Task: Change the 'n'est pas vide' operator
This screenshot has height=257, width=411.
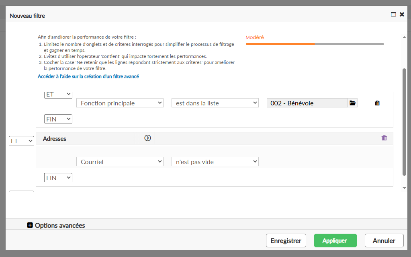Action: coord(215,161)
